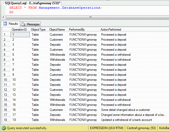Click the PerformedBy column header

click(x=83, y=30)
